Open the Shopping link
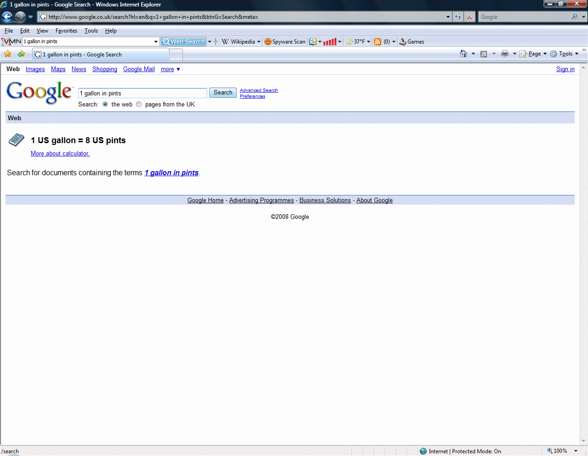Viewport: 588px width, 456px height. 105,69
